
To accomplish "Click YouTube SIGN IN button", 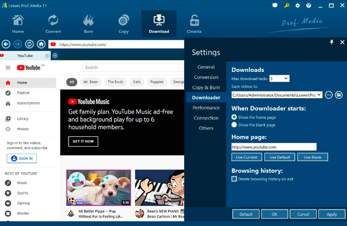I will coord(22,159).
